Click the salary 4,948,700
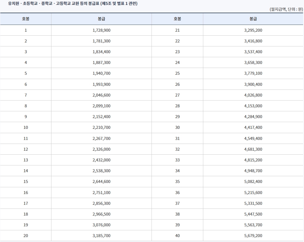This screenshot has width=304, height=242. [253, 171]
